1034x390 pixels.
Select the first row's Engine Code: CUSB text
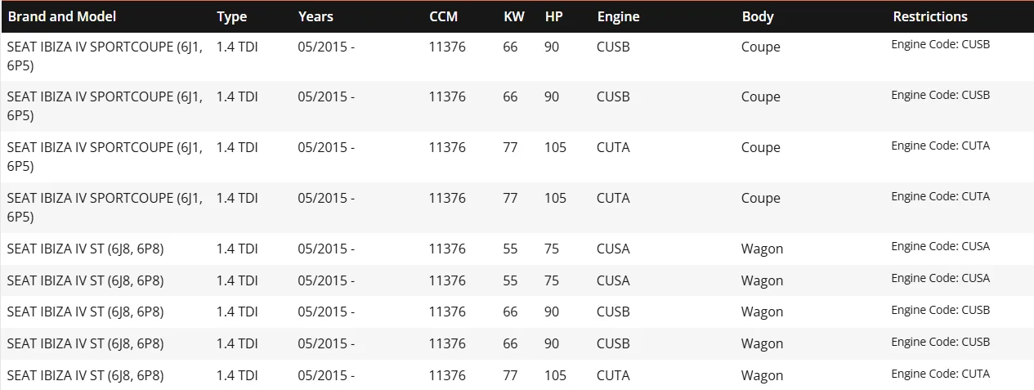pyautogui.click(x=940, y=44)
